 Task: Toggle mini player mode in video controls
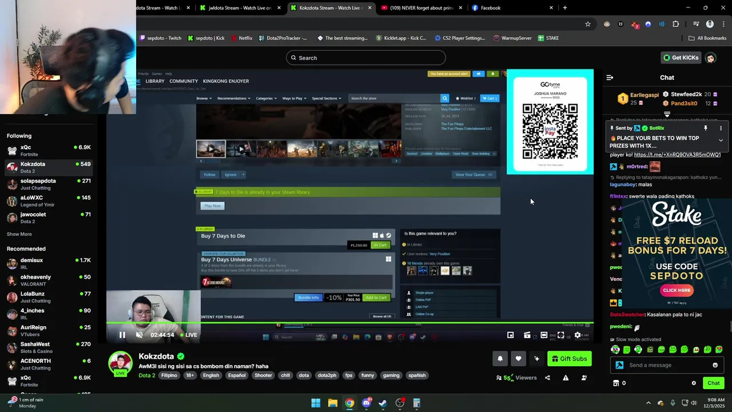(x=510, y=335)
